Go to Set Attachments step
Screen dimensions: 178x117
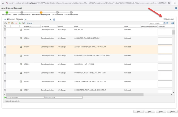57,13
